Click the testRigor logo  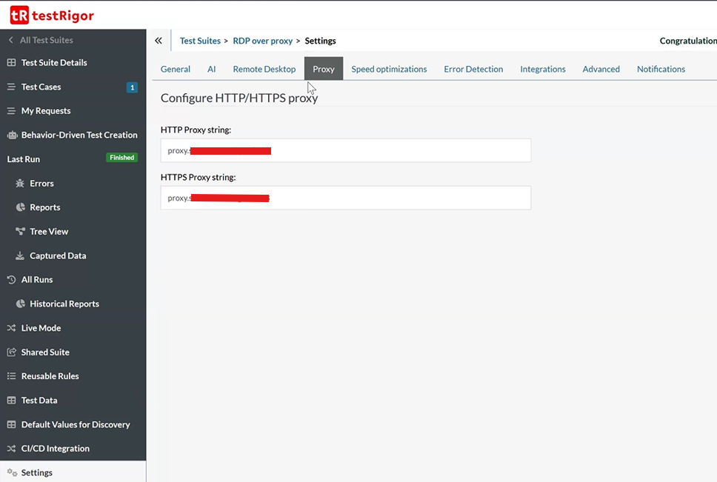tap(52, 16)
